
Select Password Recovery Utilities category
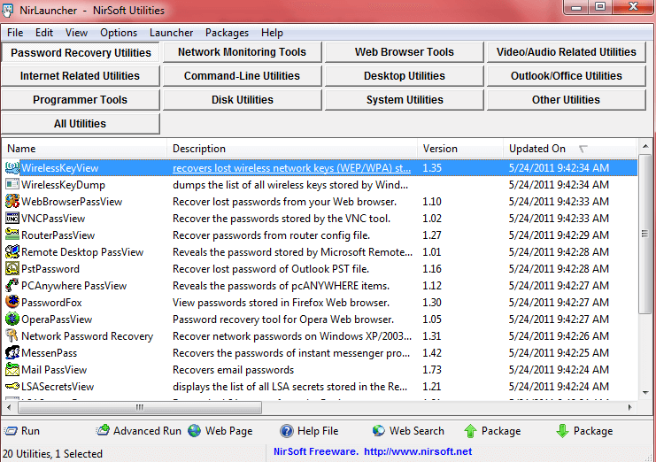[81, 53]
